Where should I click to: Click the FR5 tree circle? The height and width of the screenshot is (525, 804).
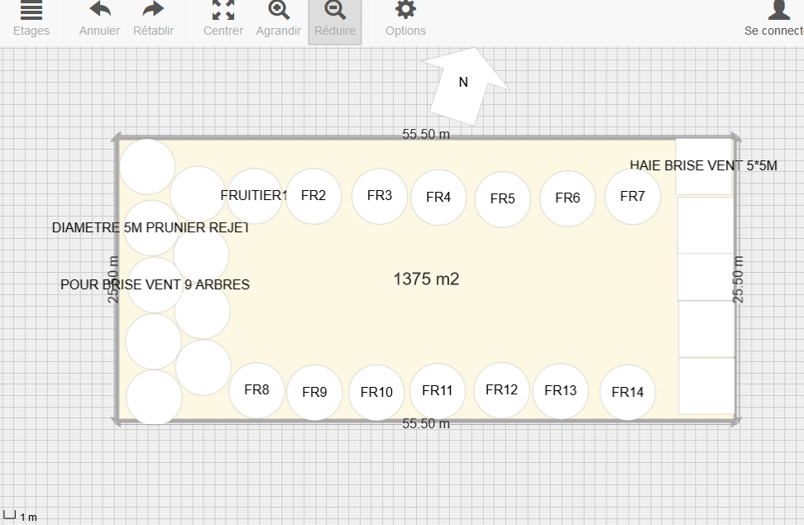[x=502, y=199]
